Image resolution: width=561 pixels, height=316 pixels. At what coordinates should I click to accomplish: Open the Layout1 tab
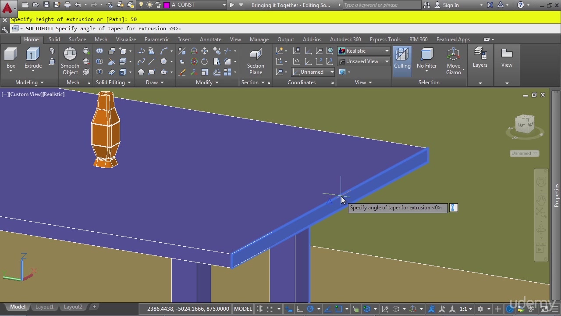tap(44, 307)
